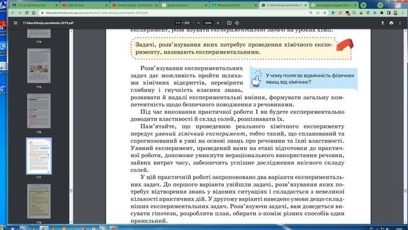The width and height of the screenshot is (408, 230).
Task: Click the share icon in address bar
Action: pyautogui.click(x=317, y=13)
